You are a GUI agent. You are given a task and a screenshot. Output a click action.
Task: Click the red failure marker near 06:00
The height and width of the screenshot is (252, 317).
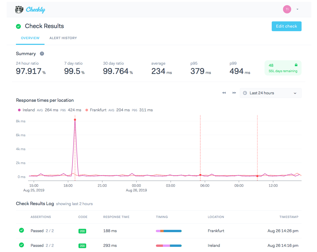(x=200, y=175)
